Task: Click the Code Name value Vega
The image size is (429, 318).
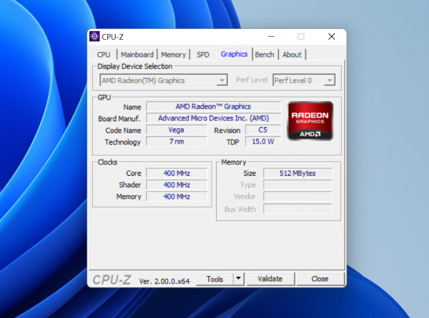Action: [x=177, y=130]
